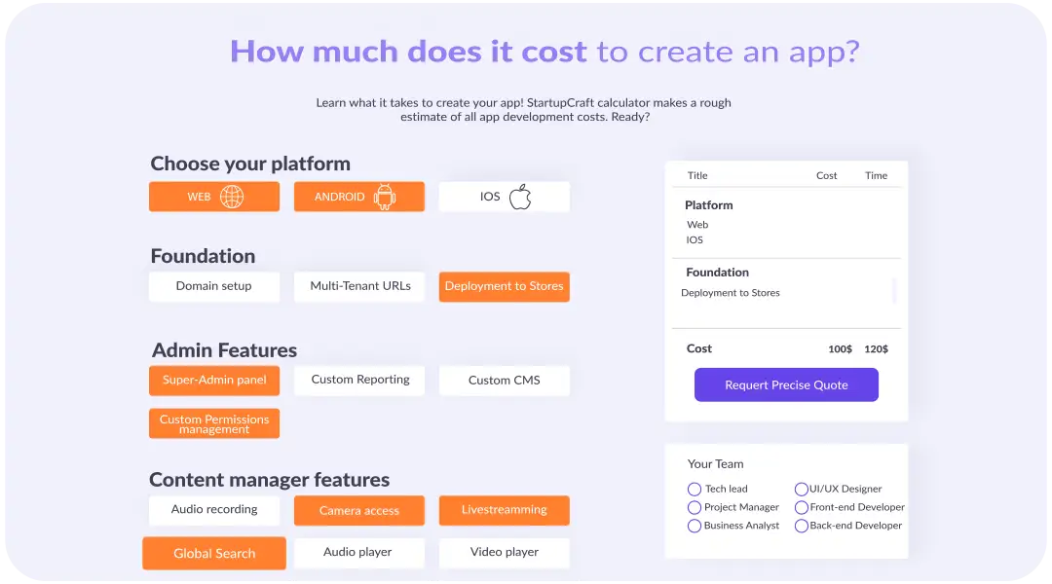Click the globe icon on WEB button

(232, 197)
